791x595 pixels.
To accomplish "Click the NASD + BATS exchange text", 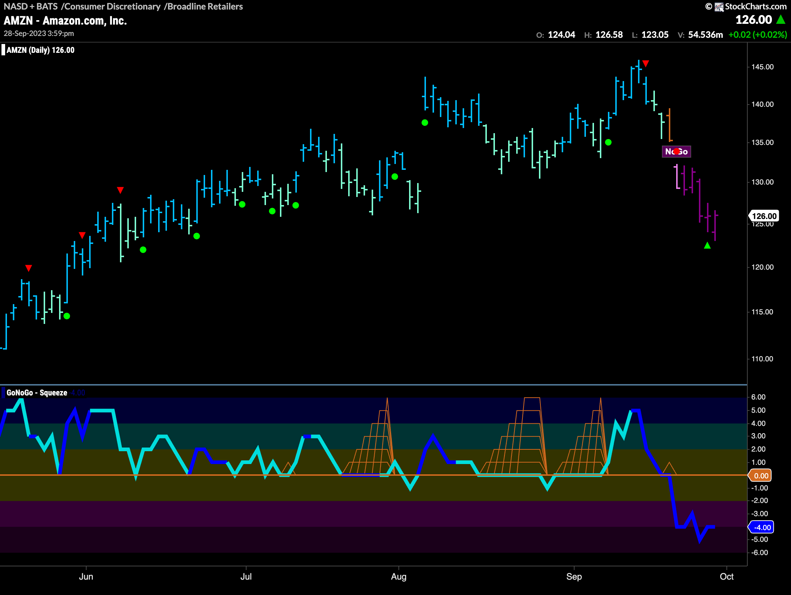I will (x=31, y=6).
